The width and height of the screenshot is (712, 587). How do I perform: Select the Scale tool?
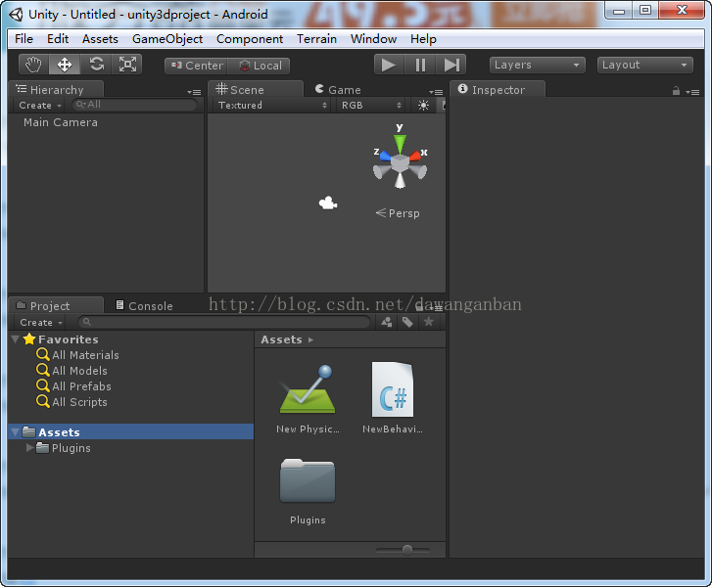pos(127,65)
